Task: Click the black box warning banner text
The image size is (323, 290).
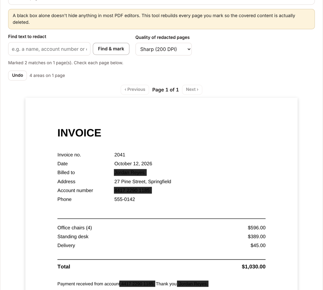Action: click(154, 19)
